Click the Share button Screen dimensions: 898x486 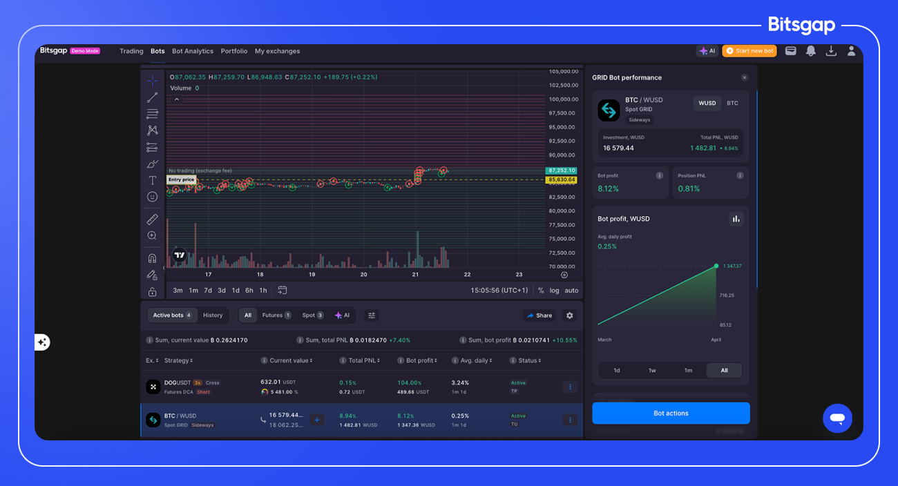[539, 315]
